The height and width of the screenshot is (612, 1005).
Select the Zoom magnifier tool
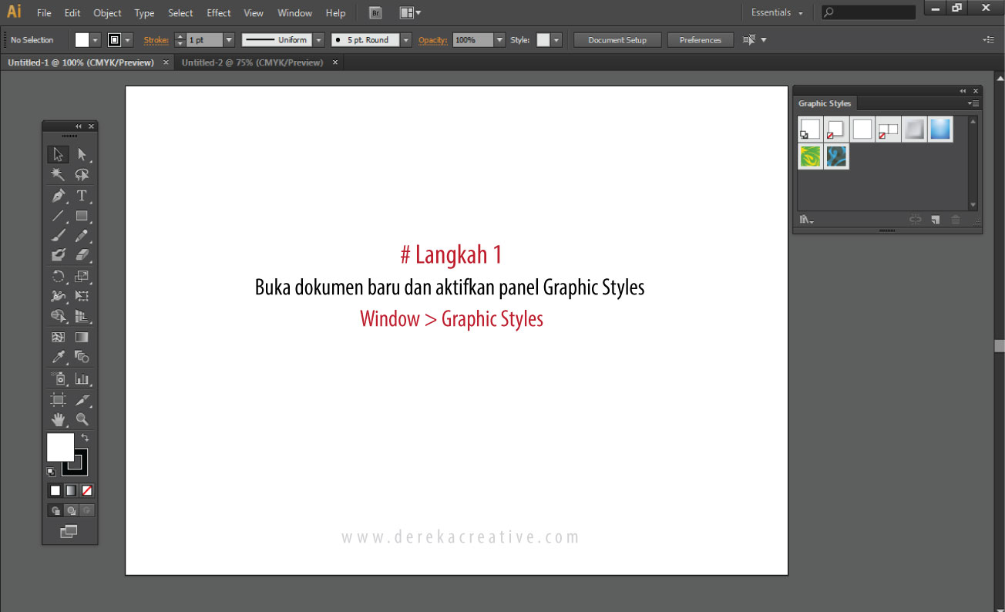click(82, 419)
